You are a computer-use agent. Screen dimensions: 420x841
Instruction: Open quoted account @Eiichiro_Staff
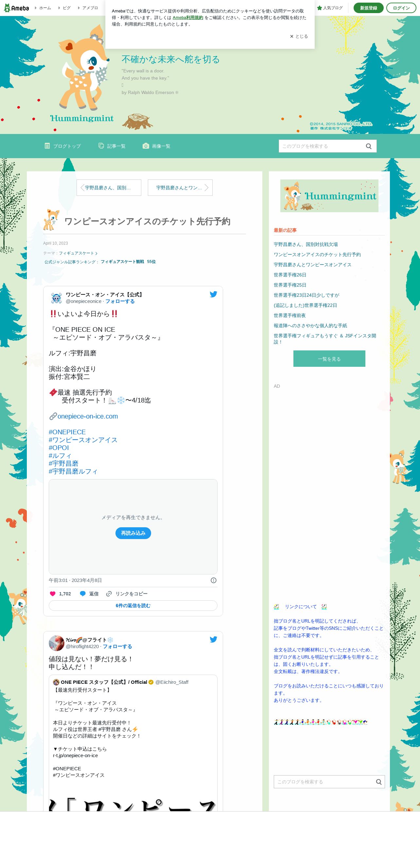pyautogui.click(x=172, y=682)
